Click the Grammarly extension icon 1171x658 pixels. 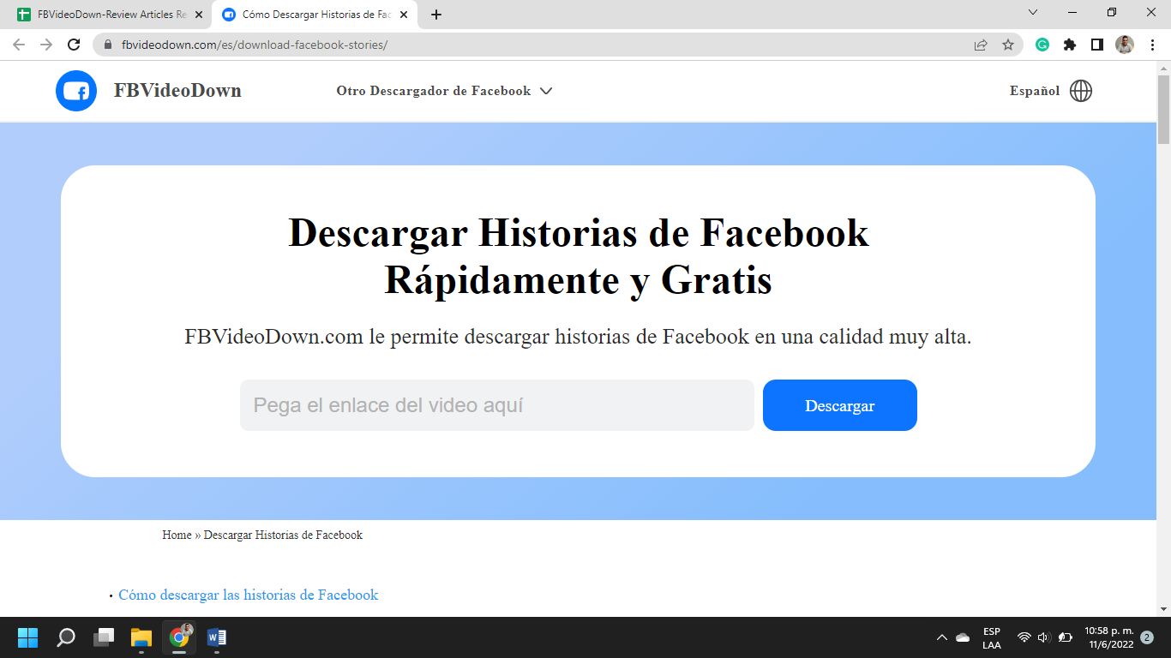[1042, 45]
